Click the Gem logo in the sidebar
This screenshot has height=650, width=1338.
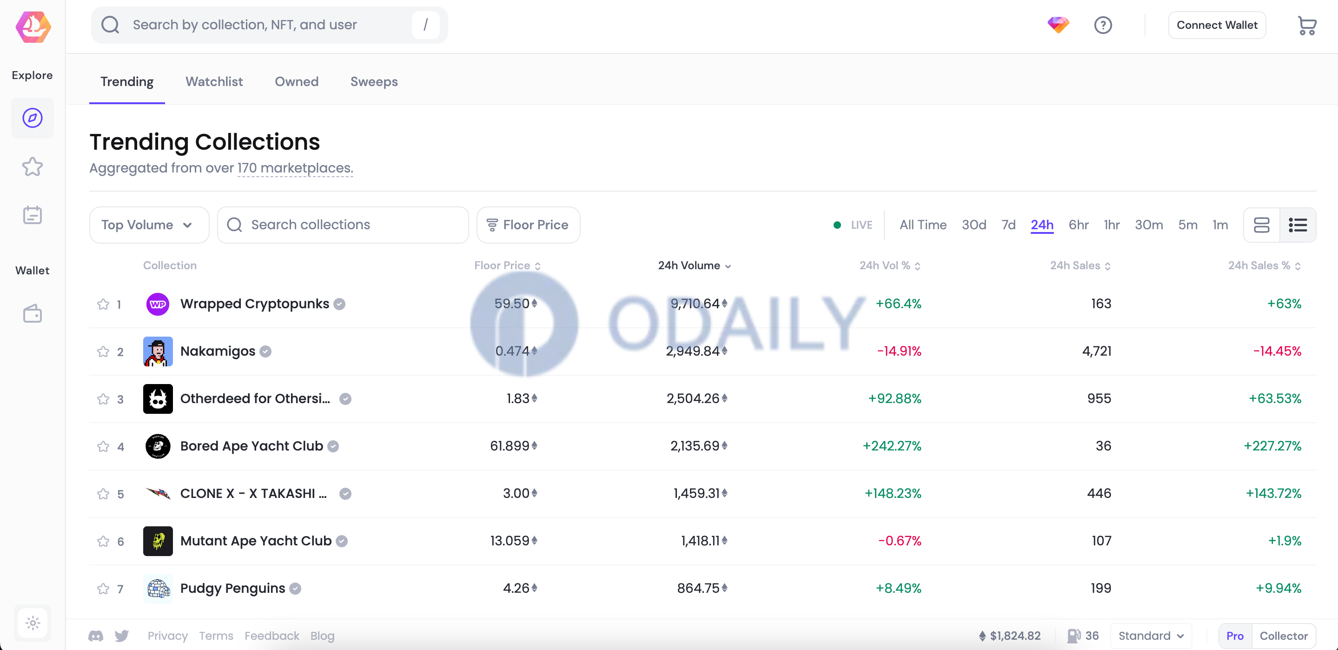[33, 27]
